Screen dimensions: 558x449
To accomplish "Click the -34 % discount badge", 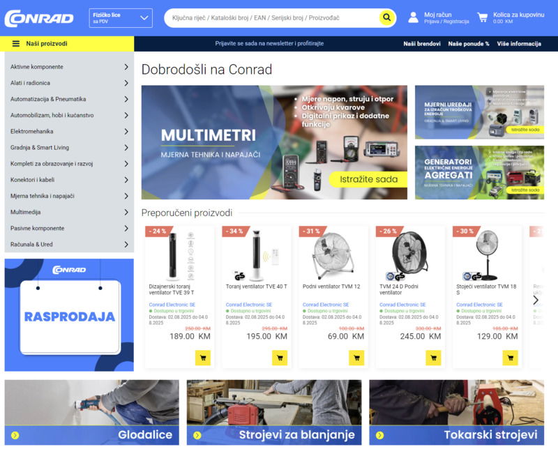I will (235, 231).
